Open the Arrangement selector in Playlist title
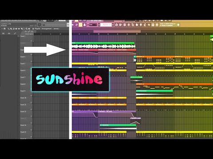The height and width of the screenshot is (159, 213). point(47,29)
